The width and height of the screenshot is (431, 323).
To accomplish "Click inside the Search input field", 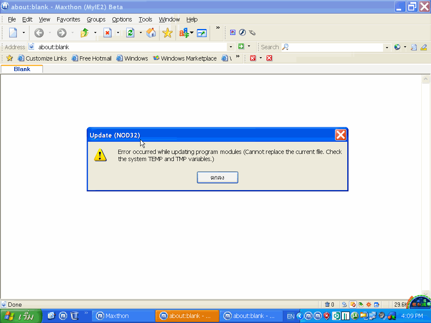I will point(336,47).
